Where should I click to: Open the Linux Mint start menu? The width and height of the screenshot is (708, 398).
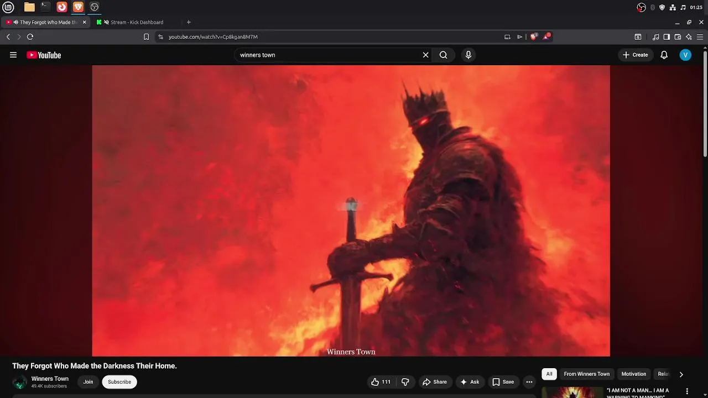coord(8,7)
